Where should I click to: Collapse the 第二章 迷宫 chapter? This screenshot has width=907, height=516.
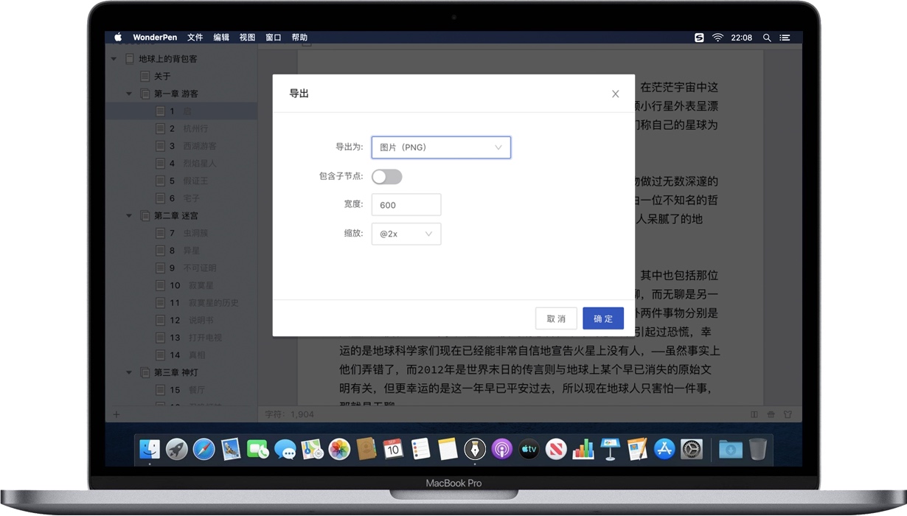[129, 216]
